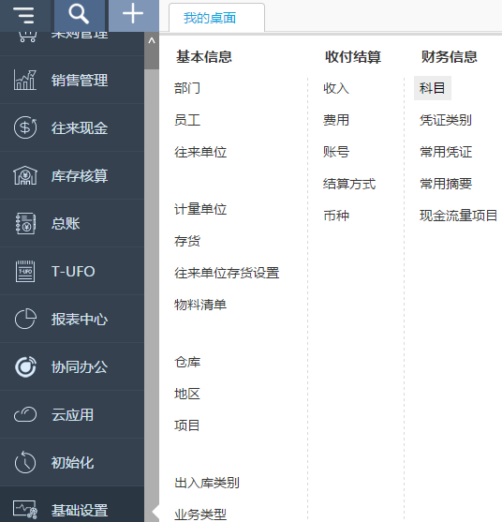
Task: Open the 销售管理 chart icon
Action: [25, 80]
